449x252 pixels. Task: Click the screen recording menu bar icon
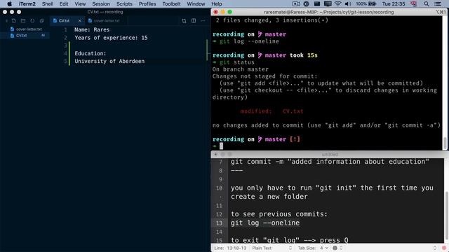pos(296,3)
